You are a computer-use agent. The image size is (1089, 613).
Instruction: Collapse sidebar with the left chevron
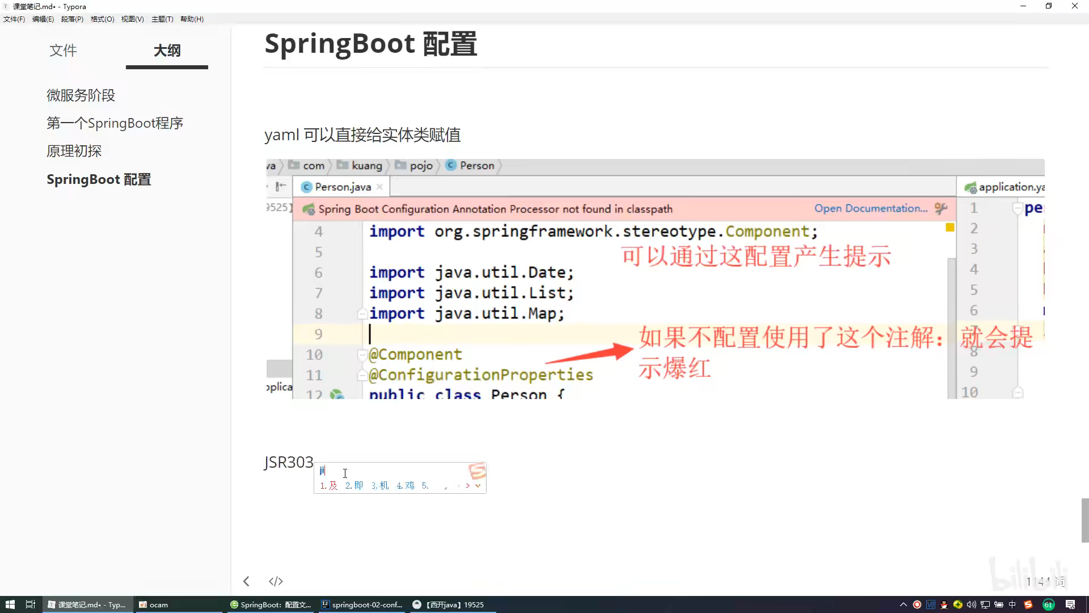coord(246,581)
